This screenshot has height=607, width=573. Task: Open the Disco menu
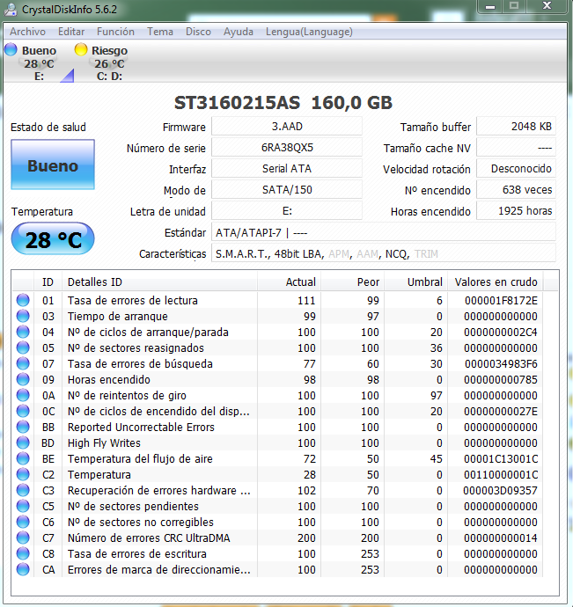point(198,32)
